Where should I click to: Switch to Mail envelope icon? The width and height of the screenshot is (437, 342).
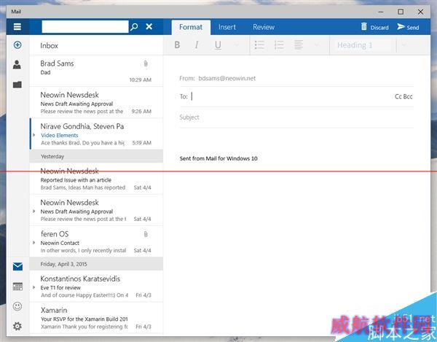pyautogui.click(x=17, y=267)
